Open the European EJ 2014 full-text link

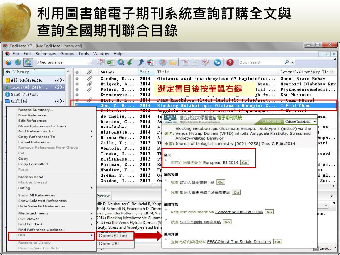(220, 163)
